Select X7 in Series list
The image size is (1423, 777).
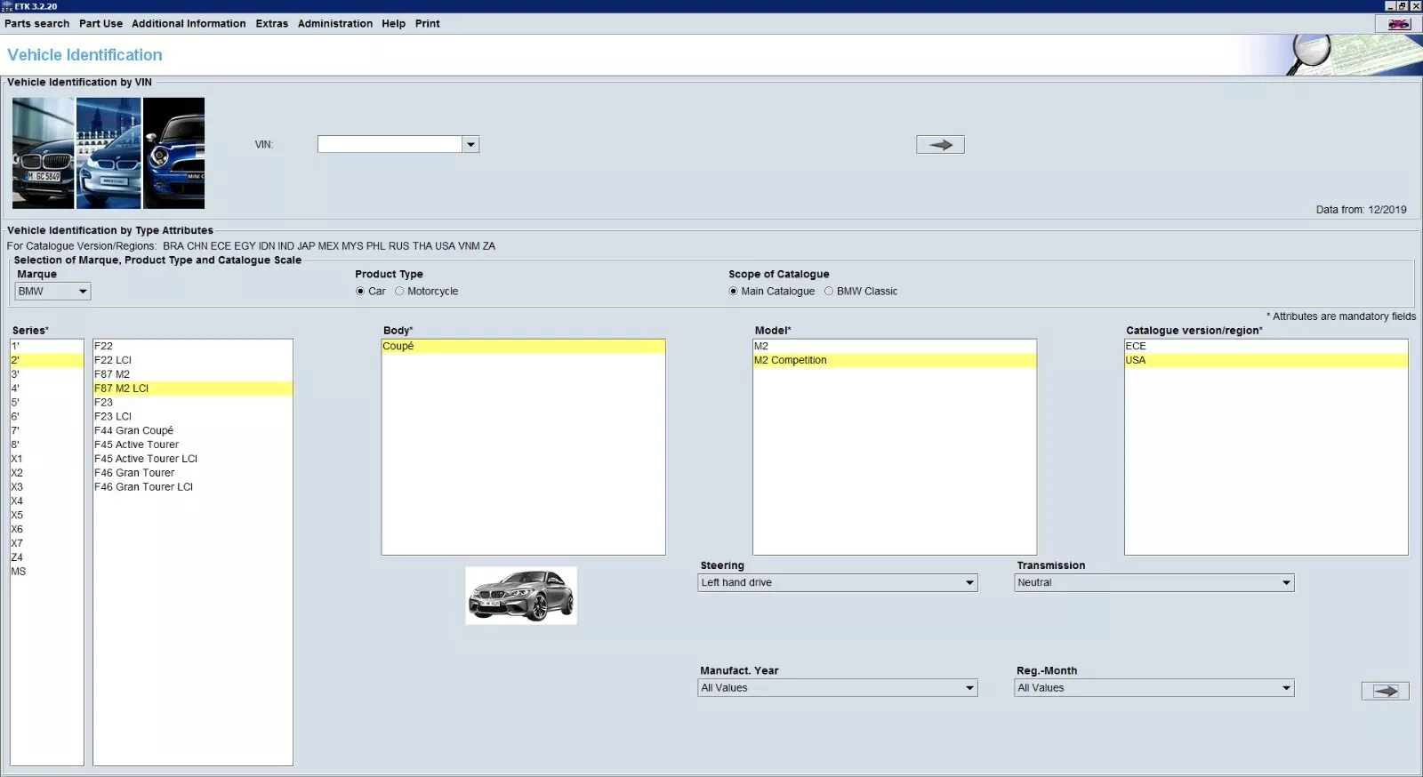[x=47, y=543]
